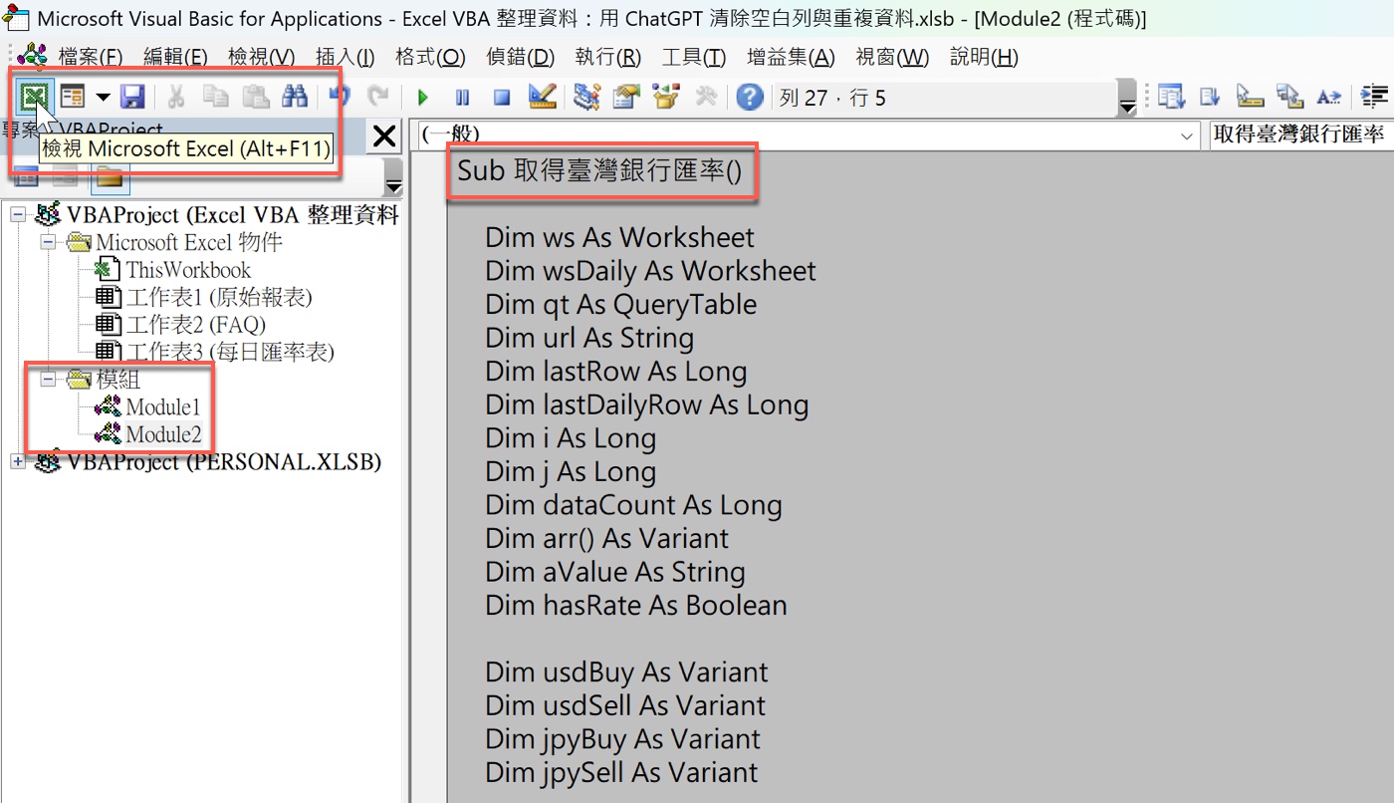This screenshot has width=1394, height=803.
Task: Click the line Dim ws As Worksheet
Action: click(619, 237)
